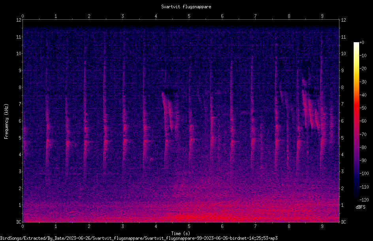This screenshot has width=373, height=241.
Task: Click the 7 s tick on top time axis
Action: pyautogui.click(x=256, y=16)
